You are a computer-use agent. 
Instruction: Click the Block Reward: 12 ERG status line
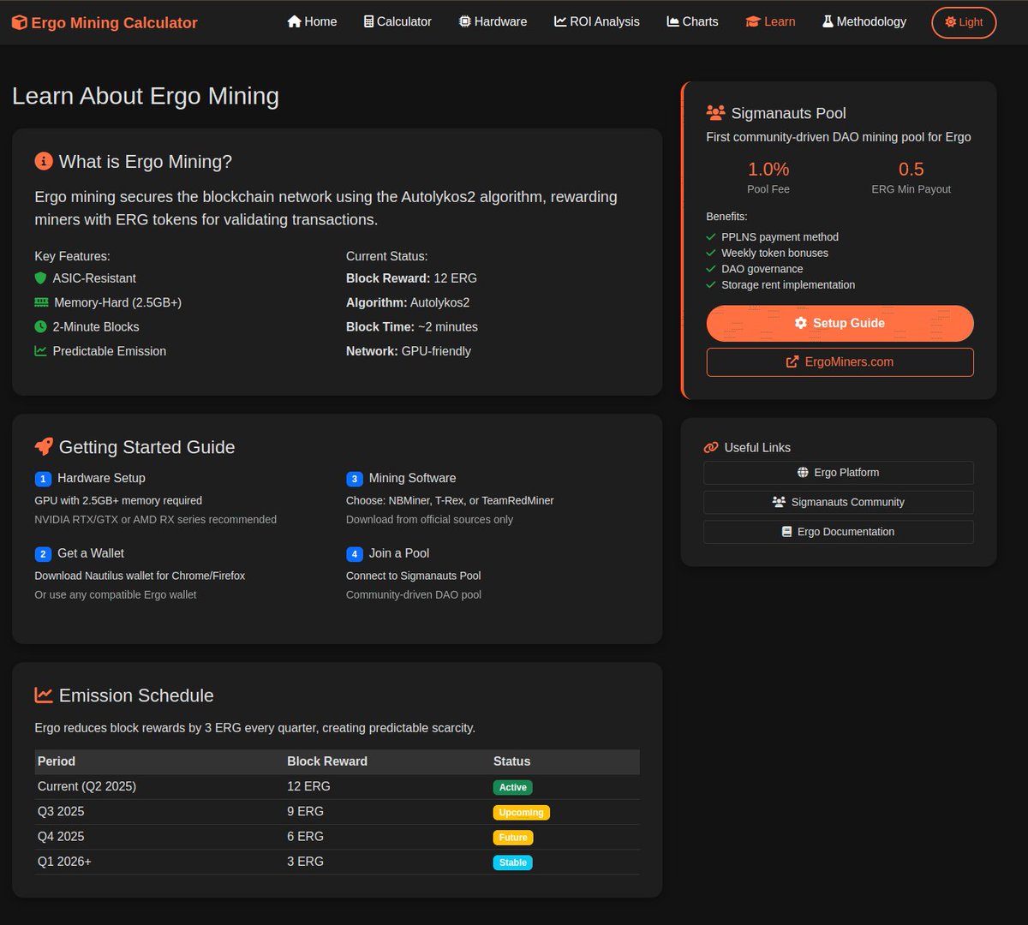411,278
